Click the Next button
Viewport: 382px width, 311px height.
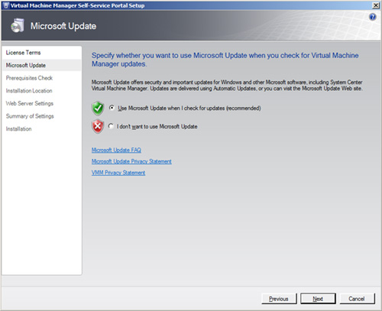pos(318,299)
